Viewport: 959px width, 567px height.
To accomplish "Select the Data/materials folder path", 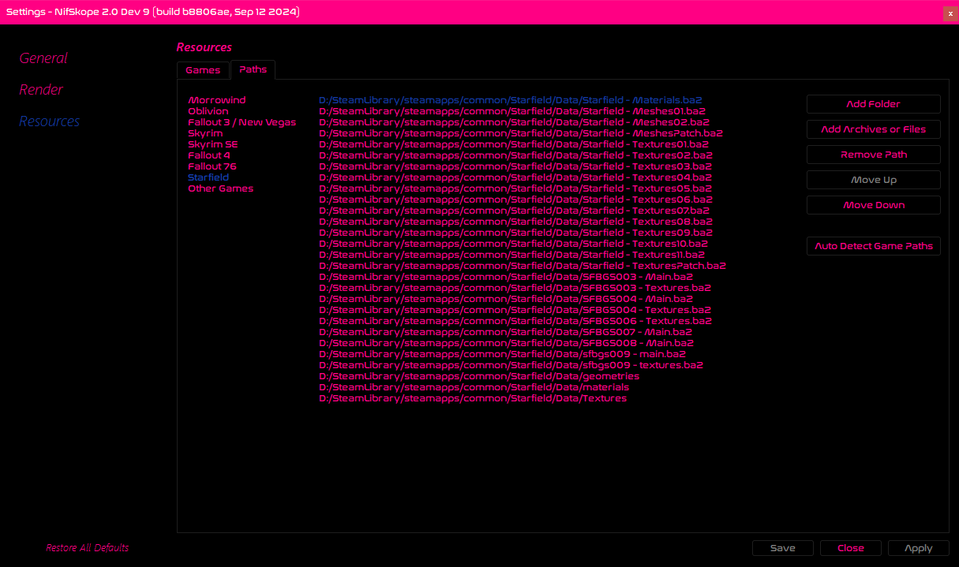I will tap(474, 387).
